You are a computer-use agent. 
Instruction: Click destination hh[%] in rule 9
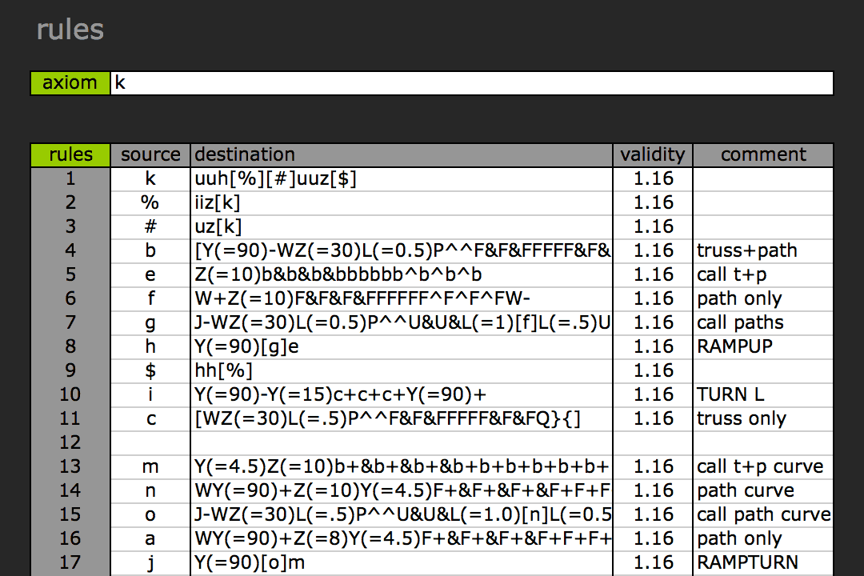point(402,370)
